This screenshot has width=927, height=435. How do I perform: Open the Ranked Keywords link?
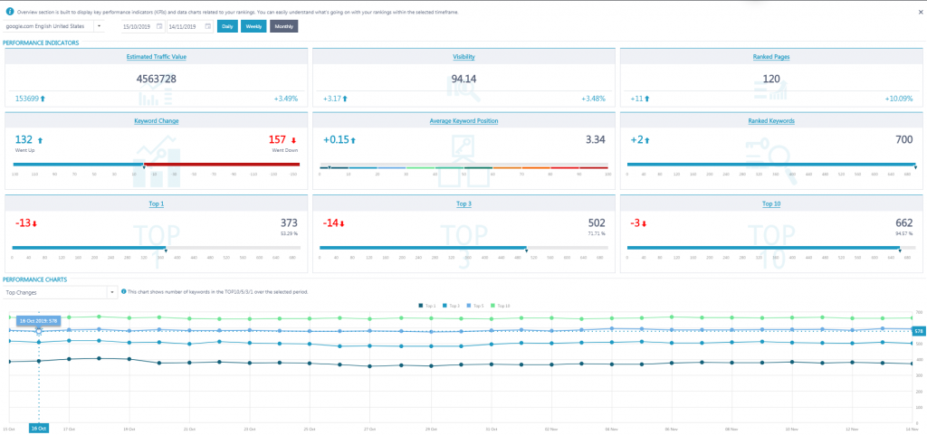(x=771, y=120)
